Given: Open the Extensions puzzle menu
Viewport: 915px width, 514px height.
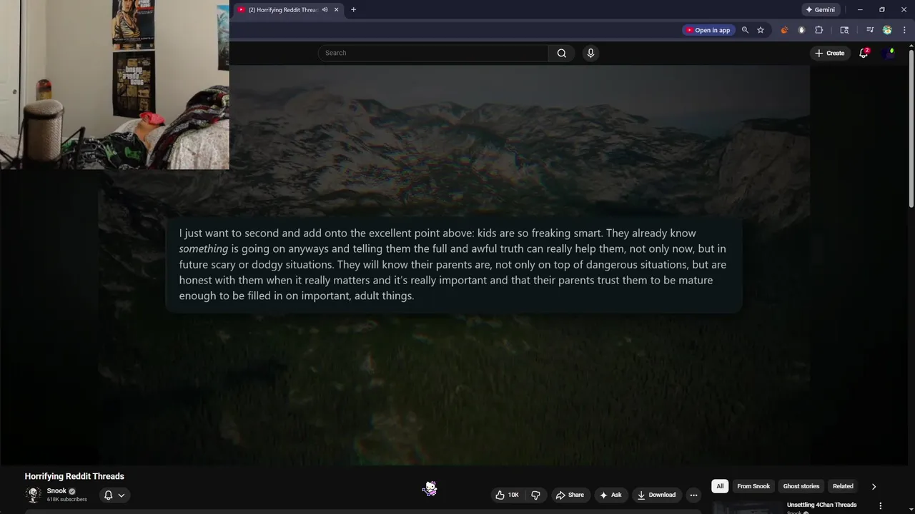Looking at the screenshot, I should [x=819, y=30].
